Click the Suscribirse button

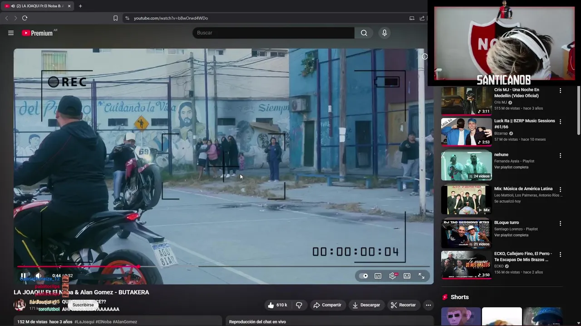point(83,305)
